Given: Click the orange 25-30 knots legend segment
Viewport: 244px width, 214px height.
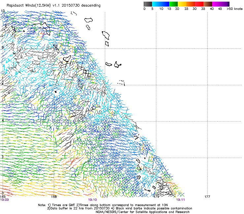Looking at the screenshot, I should (191, 4).
